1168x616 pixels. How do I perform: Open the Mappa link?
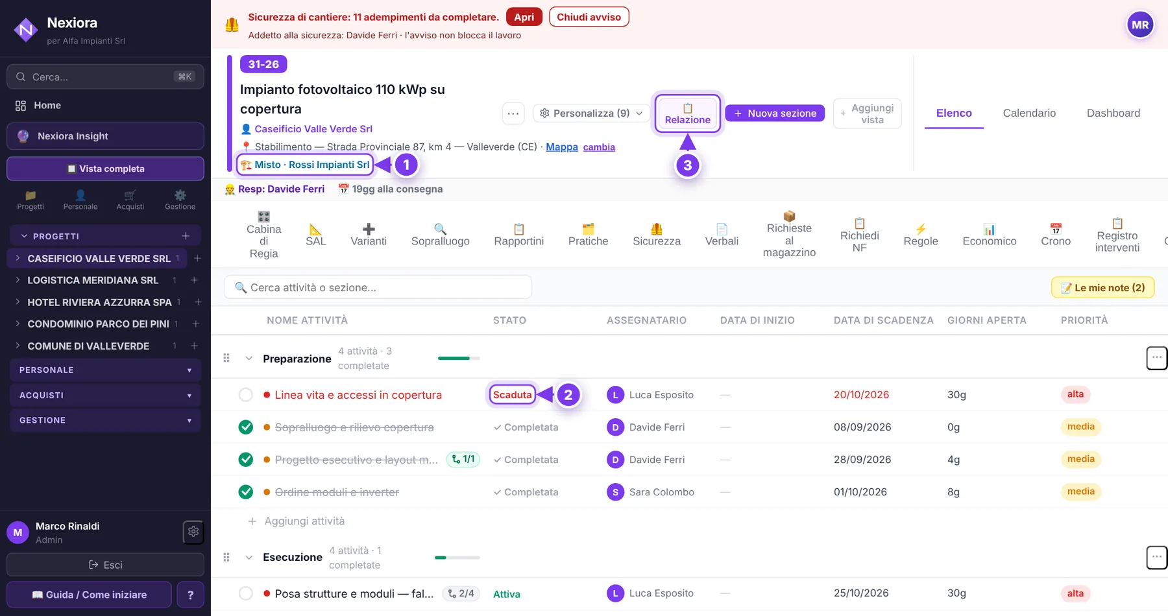click(x=561, y=147)
